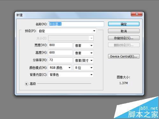Click the disabled 删除预设(D)... button
Screen dimensions: 159x119
(124, 45)
